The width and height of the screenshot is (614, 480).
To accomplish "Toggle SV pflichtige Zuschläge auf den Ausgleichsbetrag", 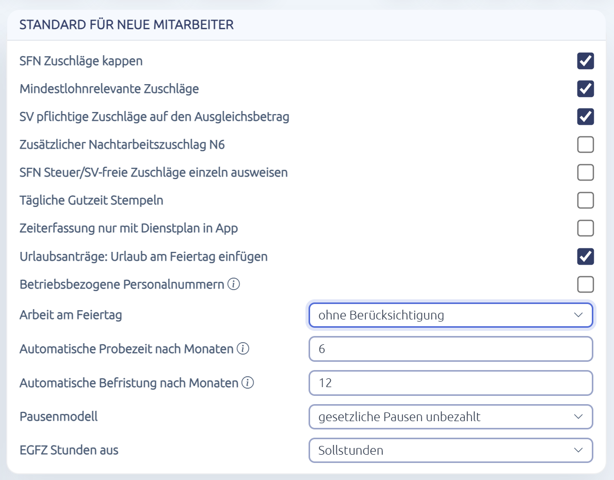I will click(586, 117).
